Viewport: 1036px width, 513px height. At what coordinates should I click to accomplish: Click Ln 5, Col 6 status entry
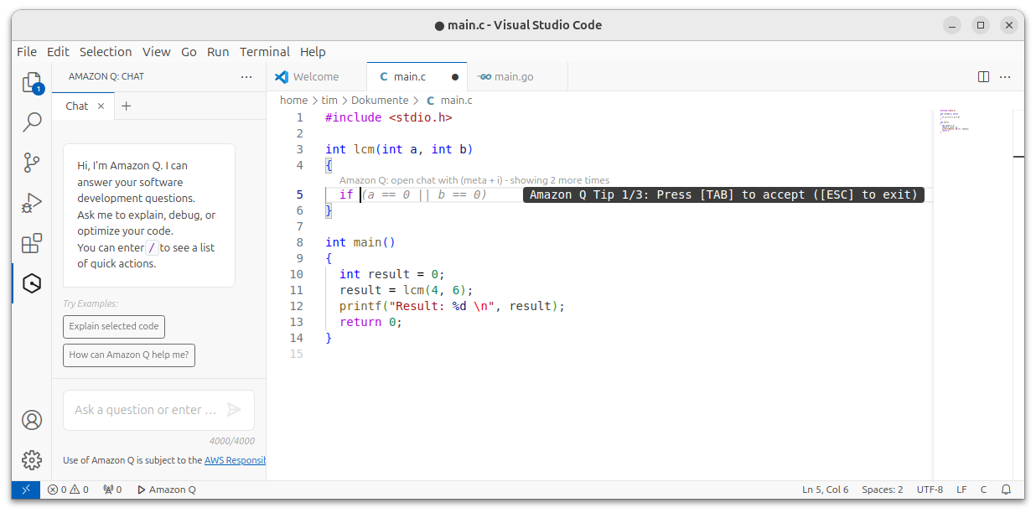point(826,490)
